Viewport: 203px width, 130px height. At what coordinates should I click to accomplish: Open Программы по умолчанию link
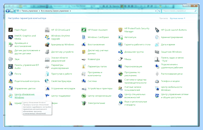click(132, 74)
